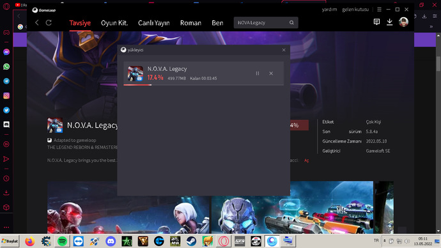The height and width of the screenshot is (248, 441).
Task: Click the version 5.8.4a value
Action: coord(371,132)
